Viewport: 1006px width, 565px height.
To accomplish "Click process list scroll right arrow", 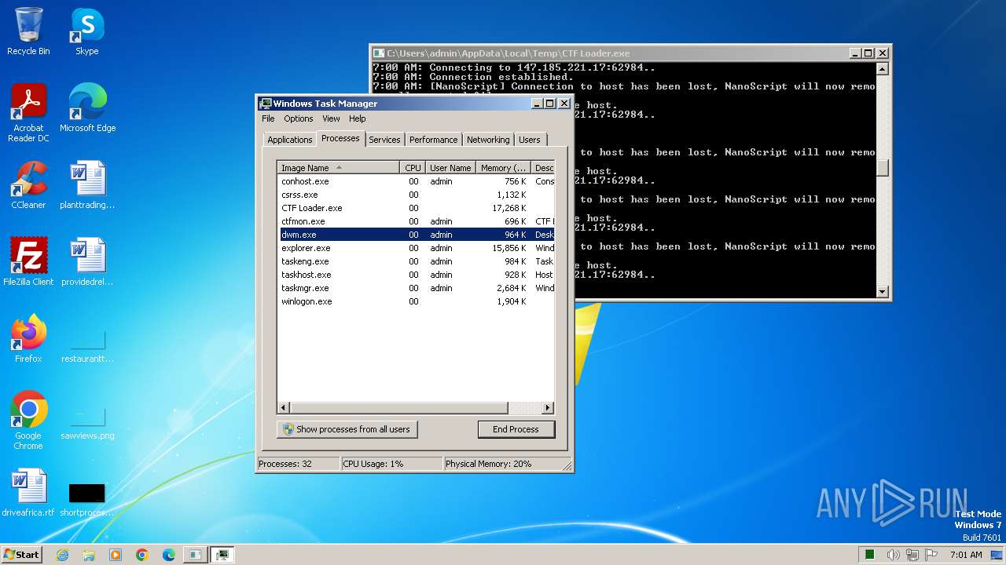I will (548, 408).
